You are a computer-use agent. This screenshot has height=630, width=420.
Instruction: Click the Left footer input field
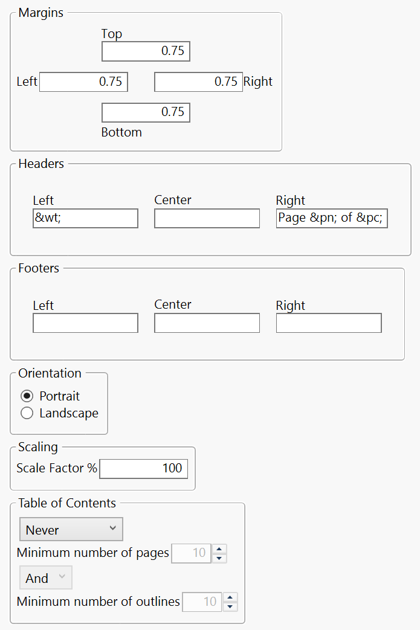pyautogui.click(x=85, y=323)
